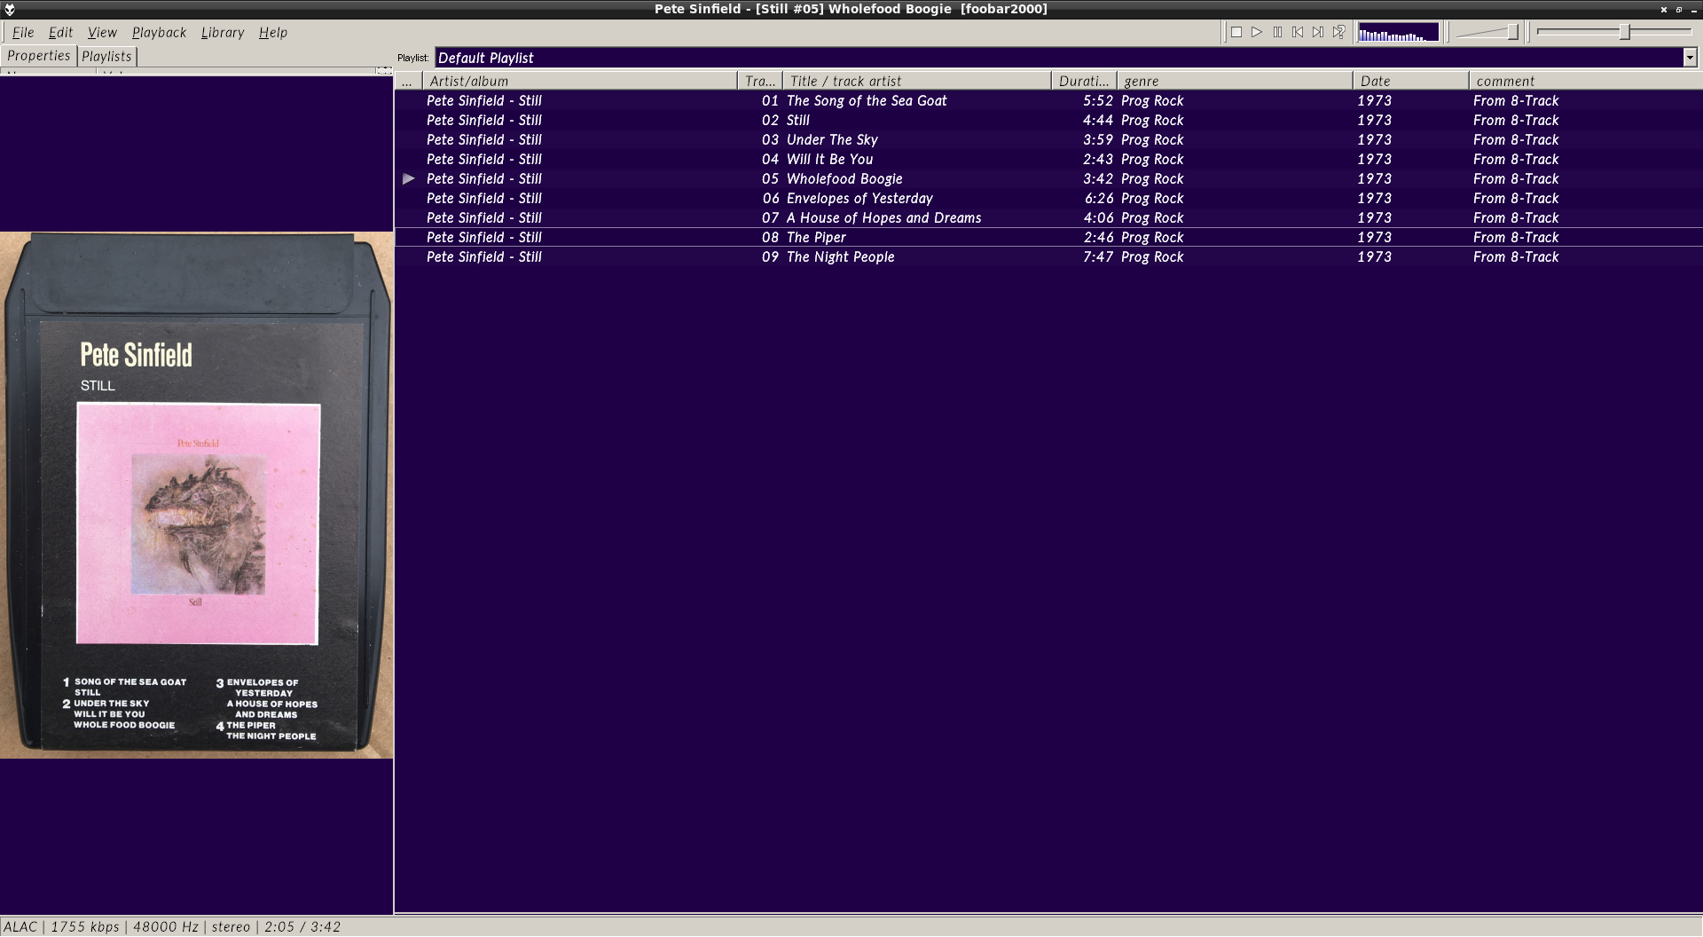Click the Stop playback button
The height and width of the screenshot is (937, 1703).
(1236, 32)
